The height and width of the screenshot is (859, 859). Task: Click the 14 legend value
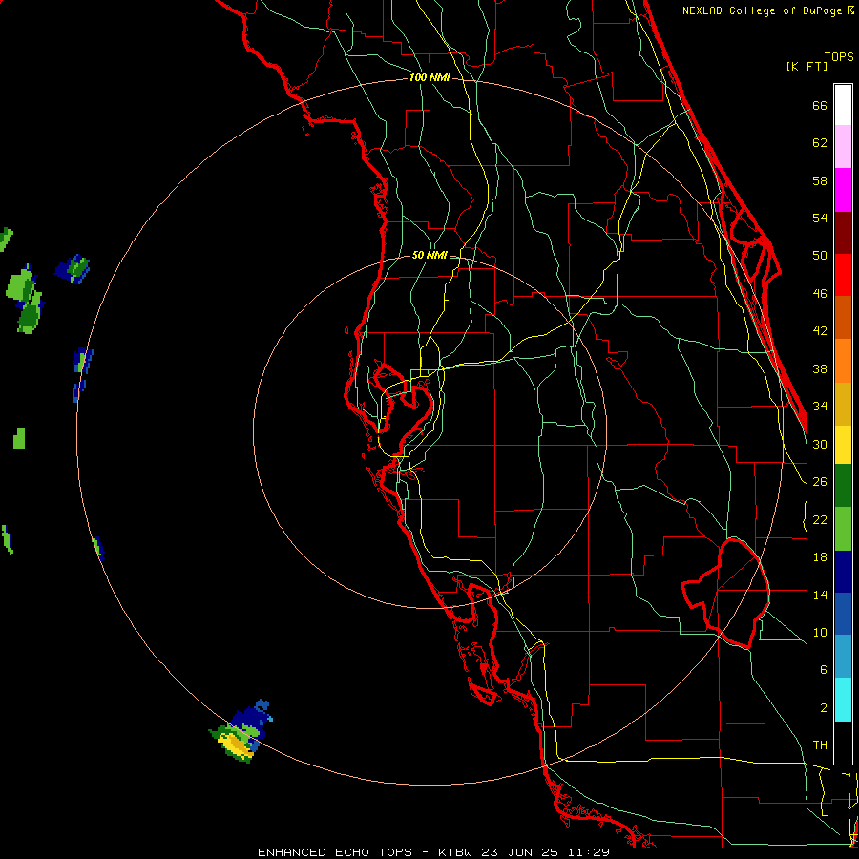(x=820, y=595)
